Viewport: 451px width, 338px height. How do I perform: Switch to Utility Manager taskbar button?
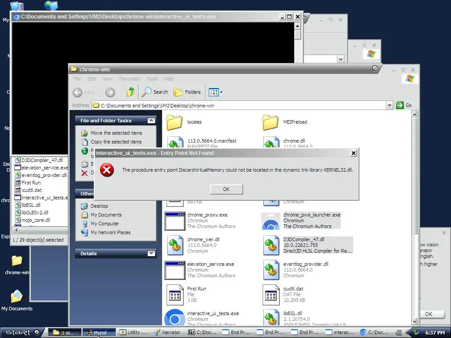coord(133,333)
